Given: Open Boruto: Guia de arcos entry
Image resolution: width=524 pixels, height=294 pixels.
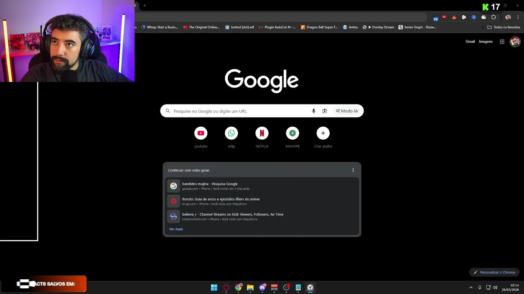Looking at the screenshot, I should pyautogui.click(x=262, y=201).
